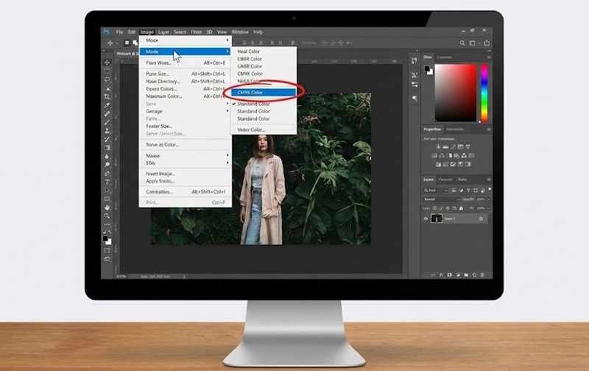The width and height of the screenshot is (589, 371).
Task: Toggle Lock Transparent Pixels in Layers panel
Action: coord(435,208)
